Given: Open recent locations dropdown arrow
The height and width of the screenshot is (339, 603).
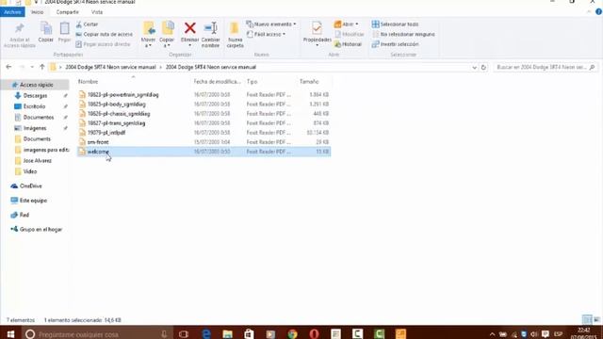Looking at the screenshot, I should pos(32,67).
